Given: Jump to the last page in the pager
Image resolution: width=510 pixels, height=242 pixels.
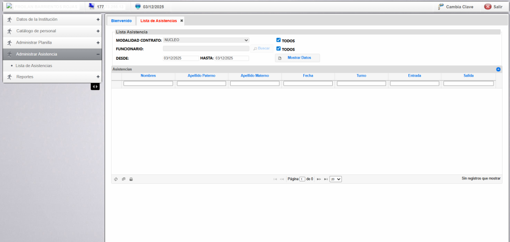Looking at the screenshot, I should tap(326, 179).
